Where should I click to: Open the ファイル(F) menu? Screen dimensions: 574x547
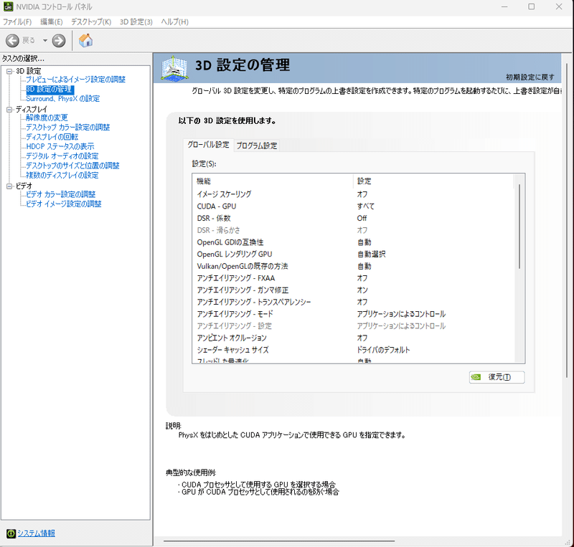[x=17, y=22]
